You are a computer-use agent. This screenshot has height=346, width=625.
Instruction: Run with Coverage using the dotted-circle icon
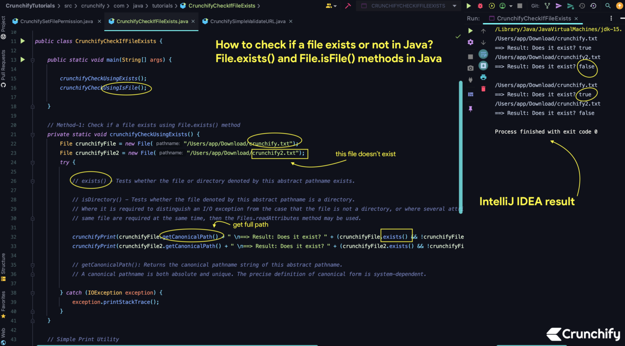(x=491, y=6)
